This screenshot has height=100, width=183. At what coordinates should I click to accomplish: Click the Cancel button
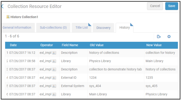(155, 6)
